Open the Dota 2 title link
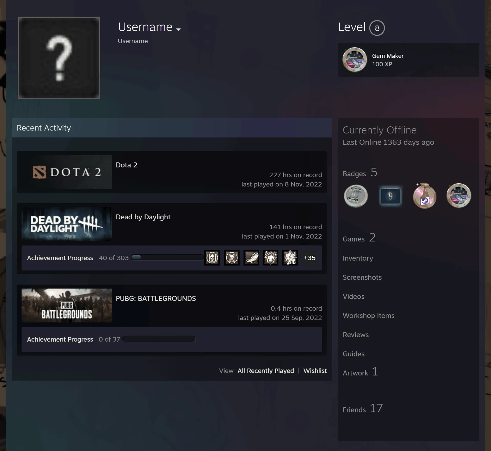The height and width of the screenshot is (451, 491). [127, 165]
